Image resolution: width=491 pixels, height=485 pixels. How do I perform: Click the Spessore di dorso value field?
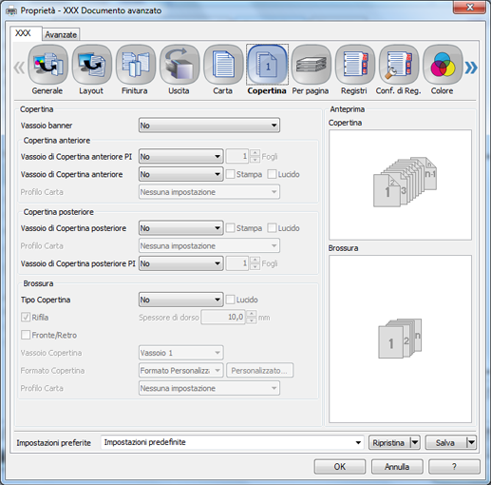pos(223,317)
